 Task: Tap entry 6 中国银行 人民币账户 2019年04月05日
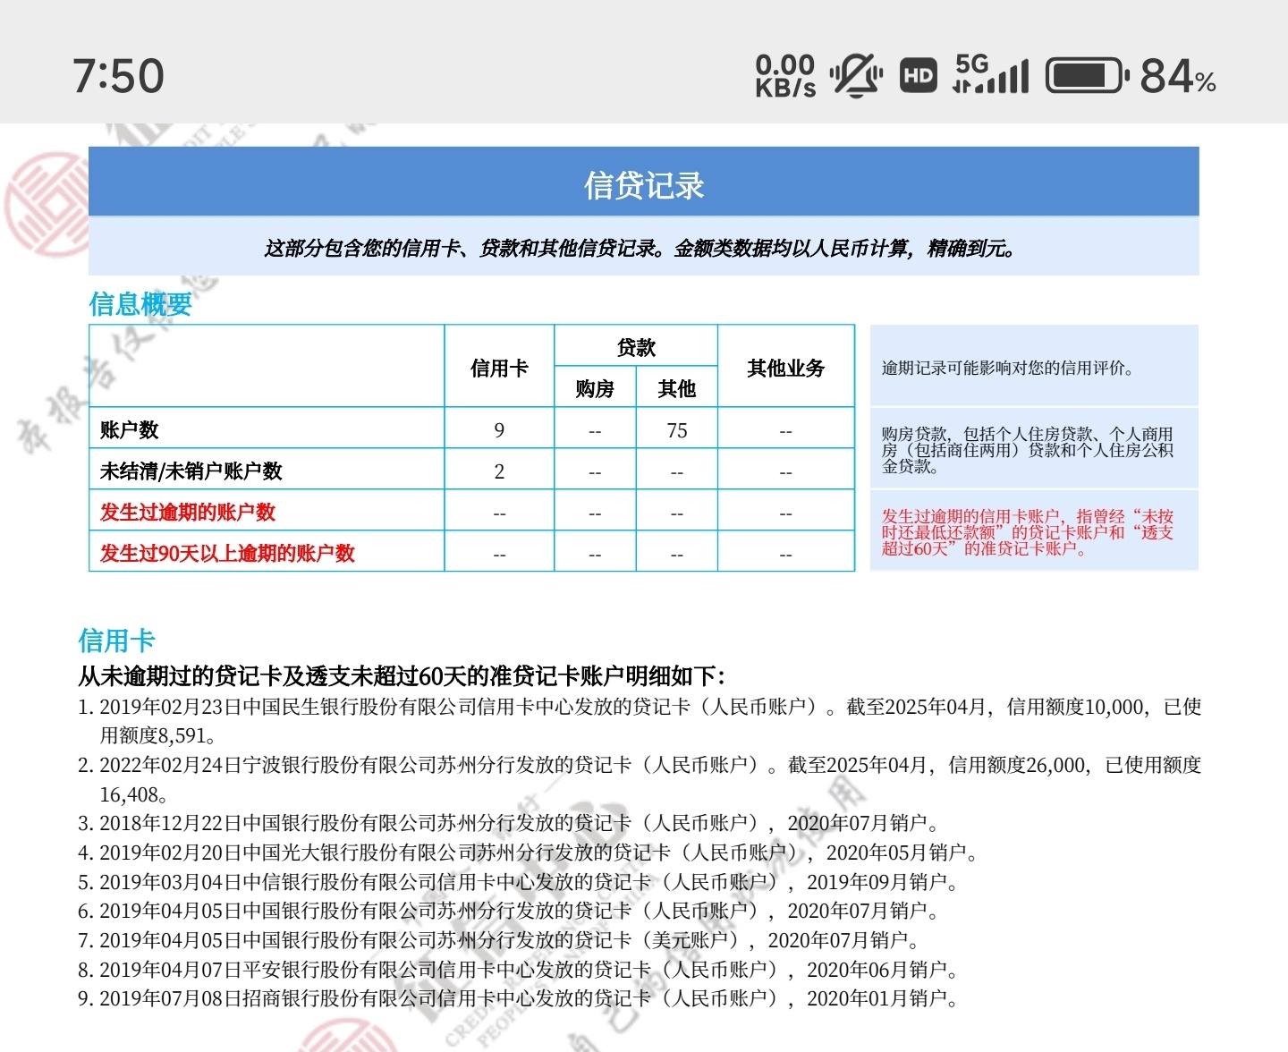508,911
